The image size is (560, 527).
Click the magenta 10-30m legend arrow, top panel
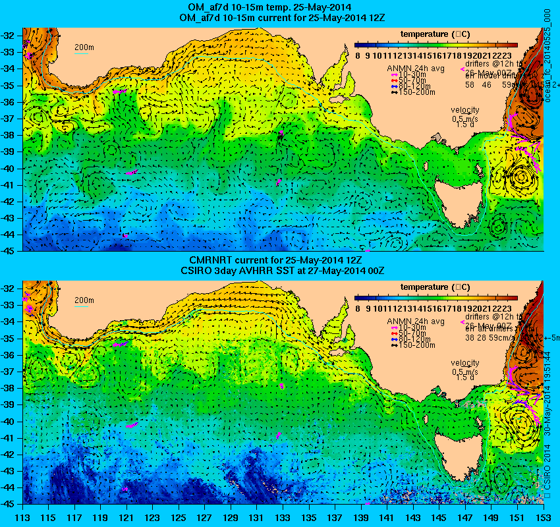[x=394, y=74]
